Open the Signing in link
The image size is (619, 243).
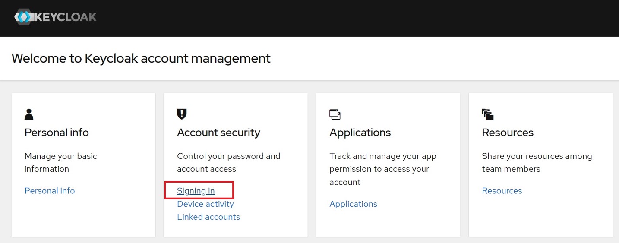pyautogui.click(x=196, y=191)
